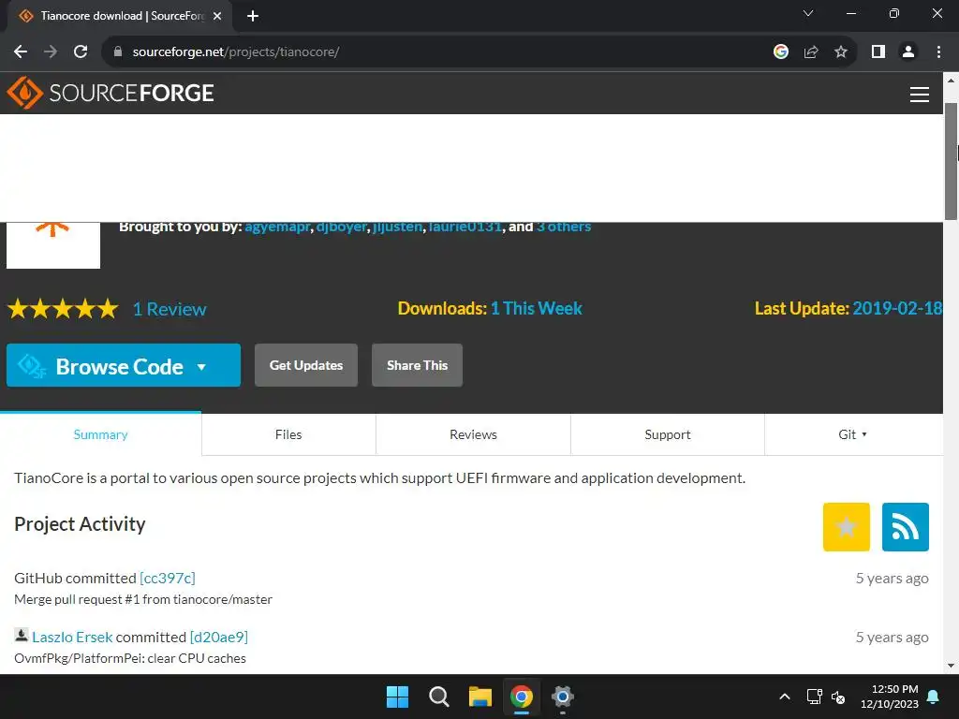The image size is (959, 719).
Task: Click the scrollbar down arrow
Action: click(952, 666)
